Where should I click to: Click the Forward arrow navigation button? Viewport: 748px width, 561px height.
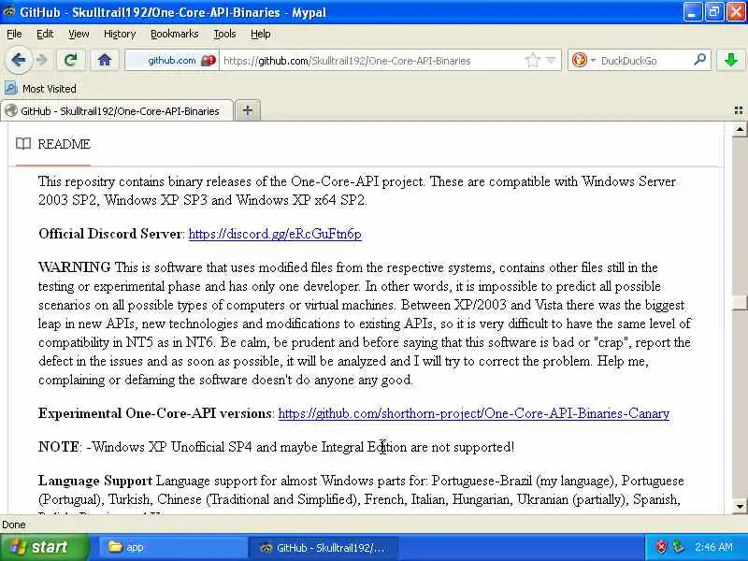[x=42, y=60]
